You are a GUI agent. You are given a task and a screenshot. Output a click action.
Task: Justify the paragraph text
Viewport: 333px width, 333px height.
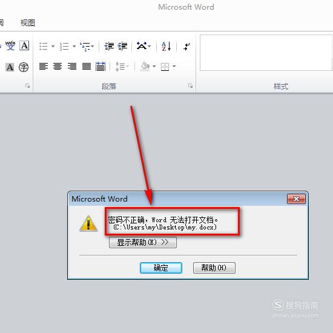87,66
